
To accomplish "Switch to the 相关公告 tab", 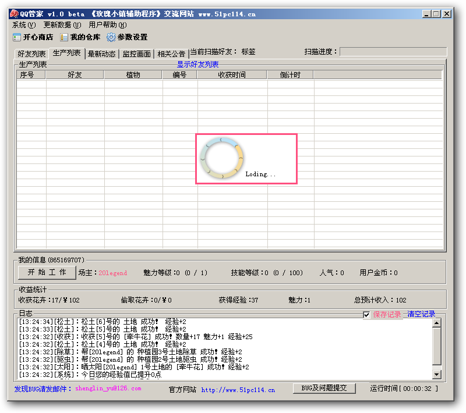I will 171,54.
